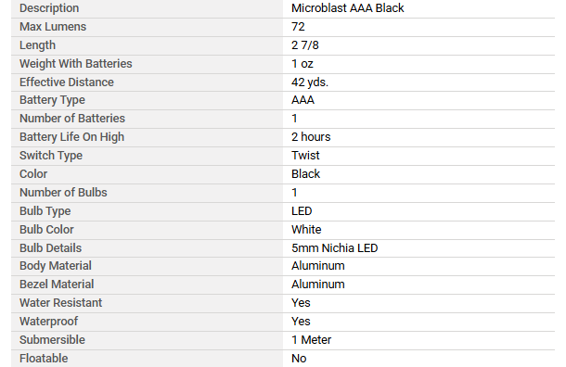The image size is (566, 367).
Task: Select the Length value 2 7/8
Action: [x=305, y=45]
